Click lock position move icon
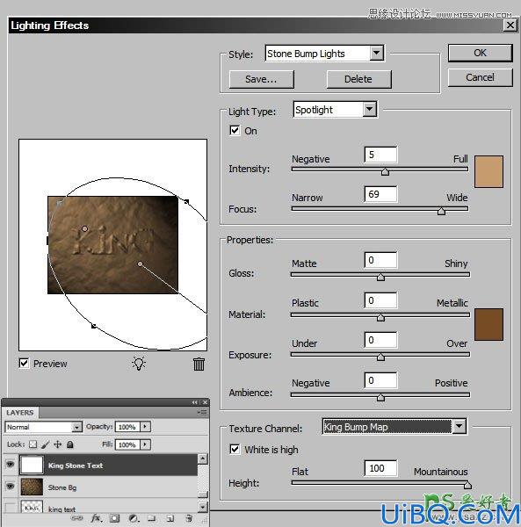This screenshot has height=527, width=521. (58, 444)
